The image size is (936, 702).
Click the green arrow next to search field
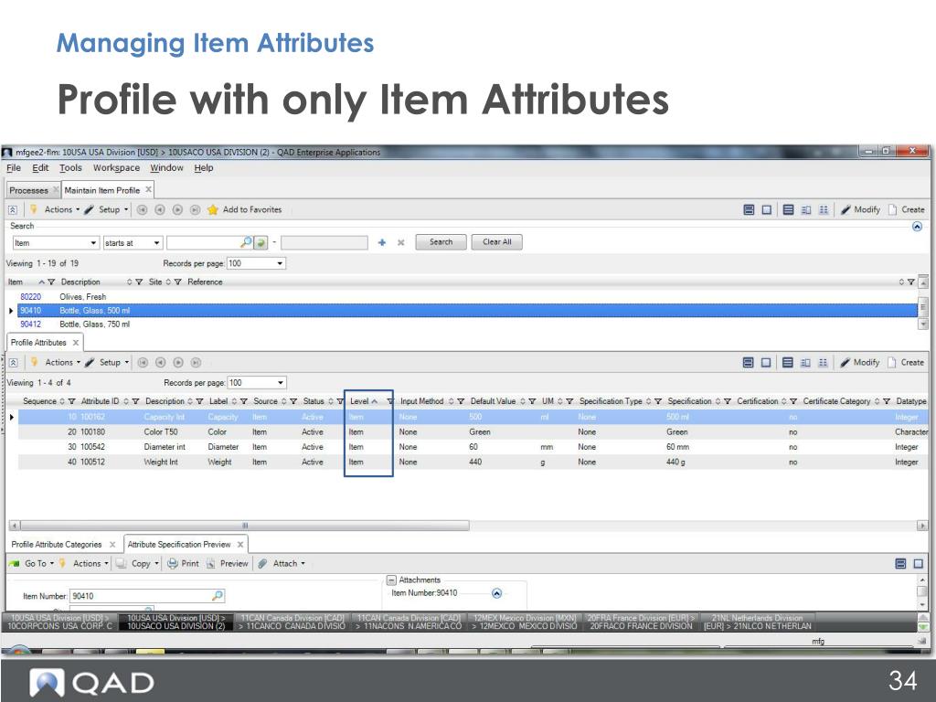[x=261, y=242]
